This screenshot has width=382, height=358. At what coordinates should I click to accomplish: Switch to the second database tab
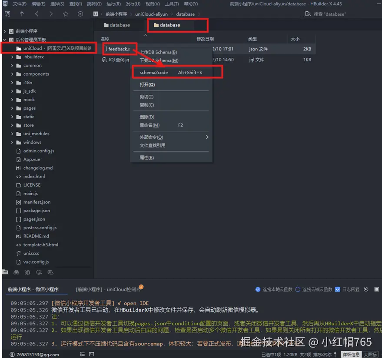(170, 25)
